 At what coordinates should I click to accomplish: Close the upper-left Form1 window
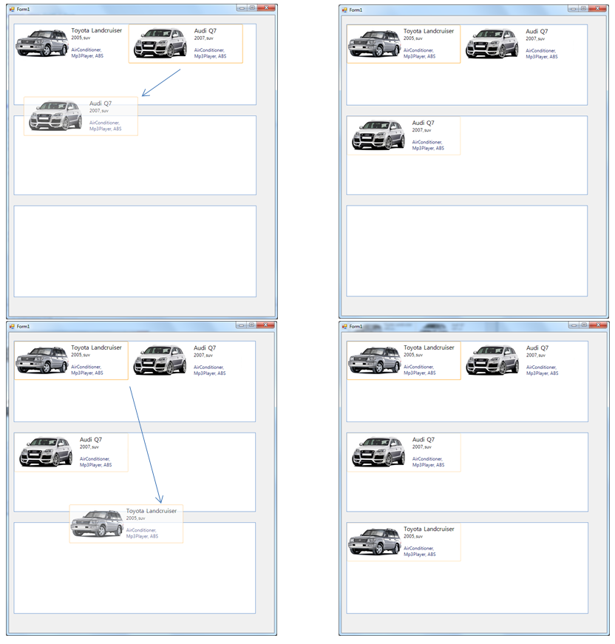point(266,8)
